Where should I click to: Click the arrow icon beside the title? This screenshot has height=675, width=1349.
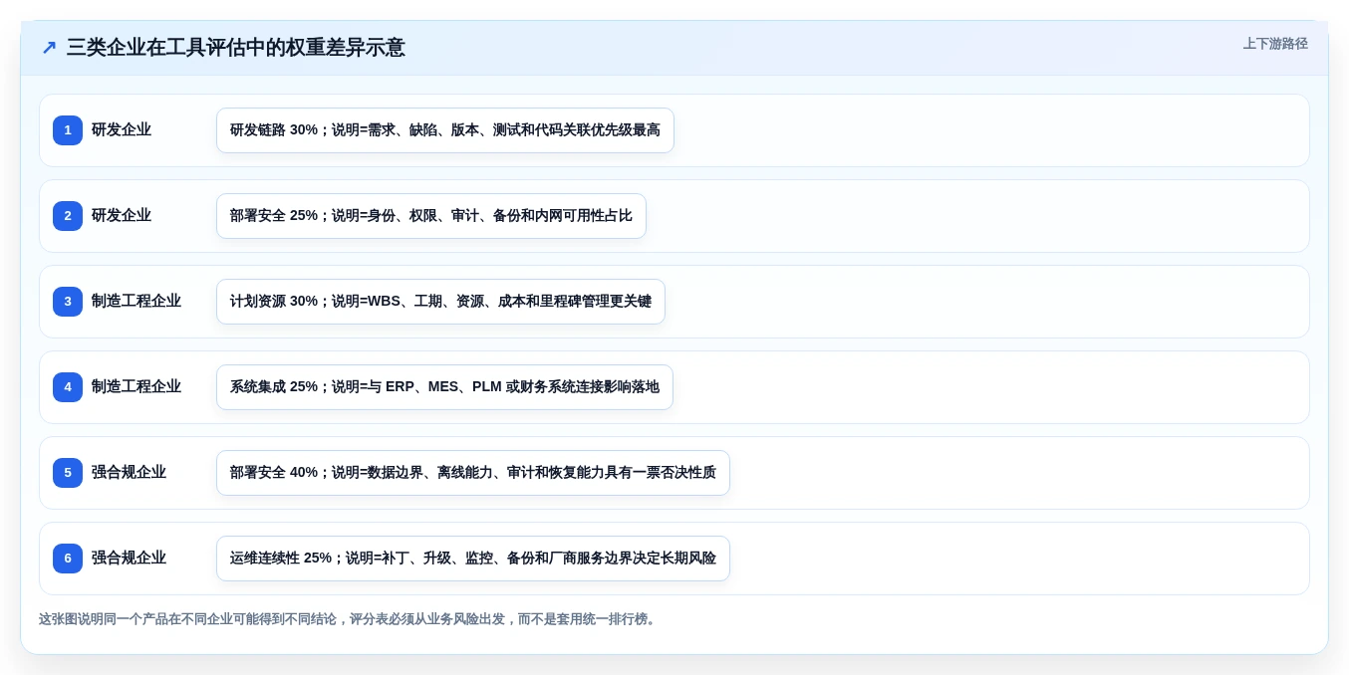click(x=49, y=48)
